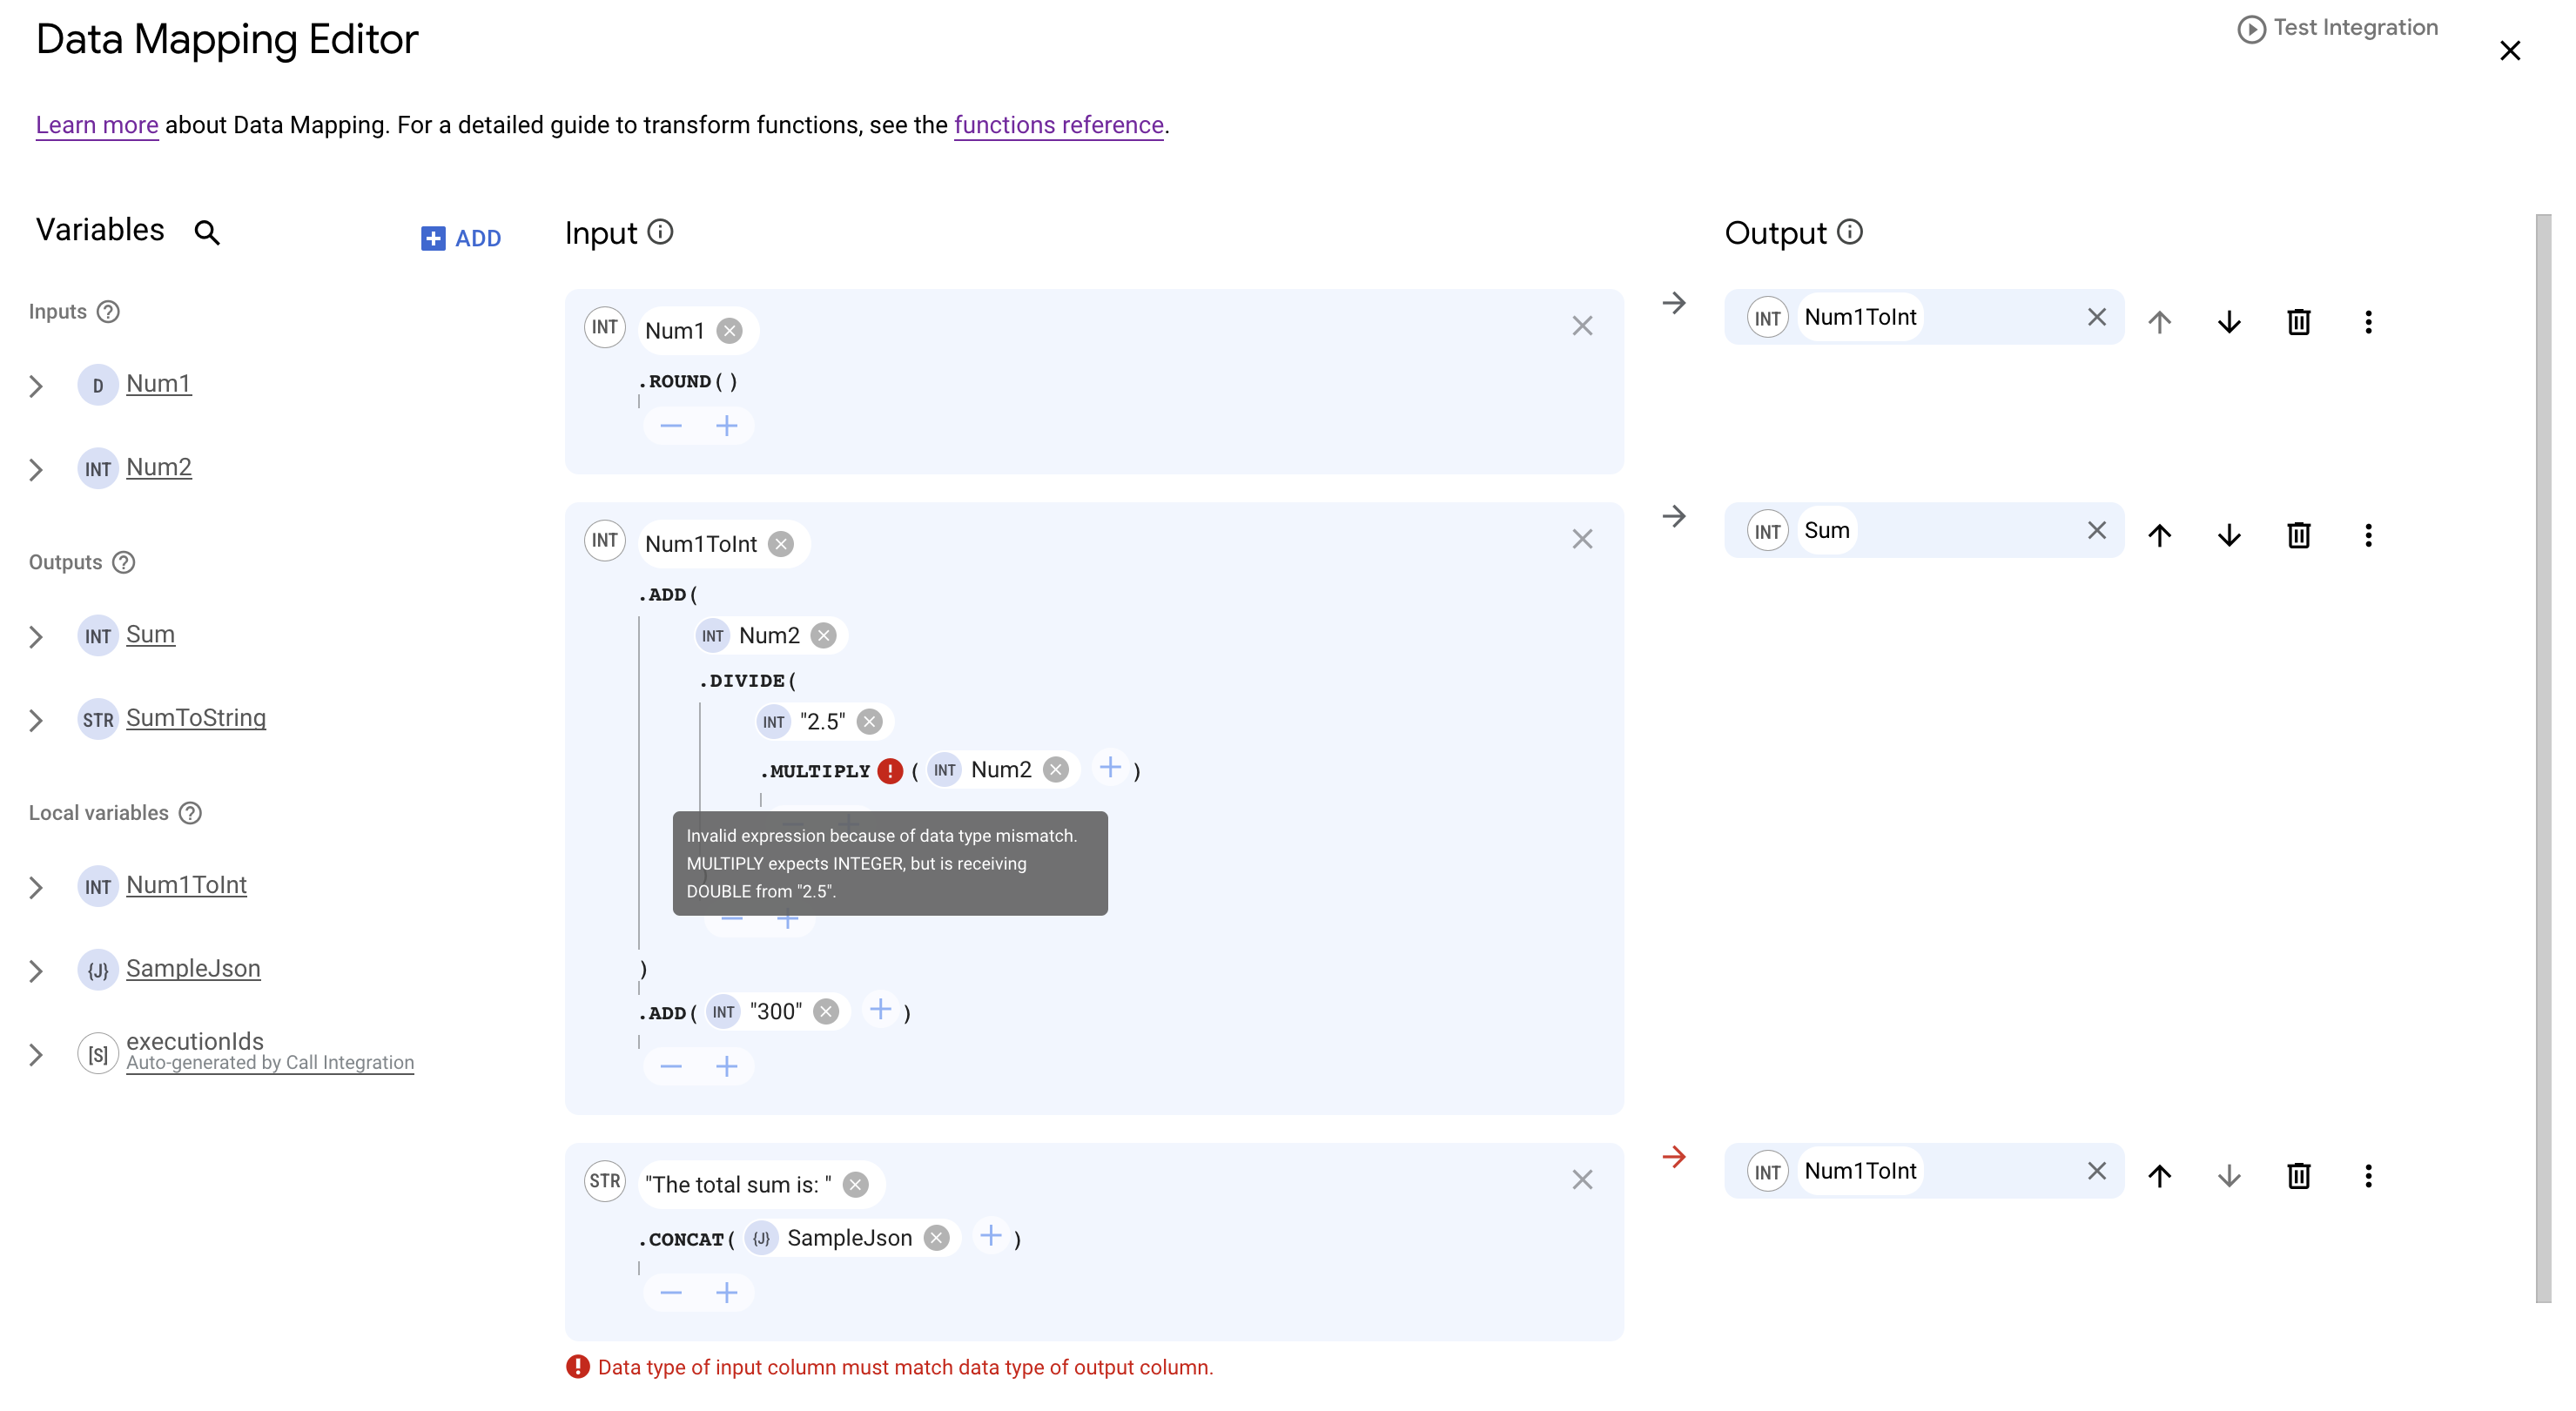Click the functions reference hyperlink

(1058, 124)
